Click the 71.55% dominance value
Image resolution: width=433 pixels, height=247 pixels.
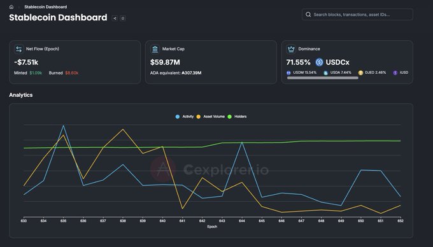(298, 62)
